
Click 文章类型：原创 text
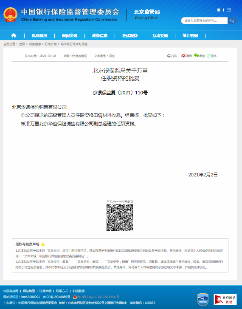[104, 56]
